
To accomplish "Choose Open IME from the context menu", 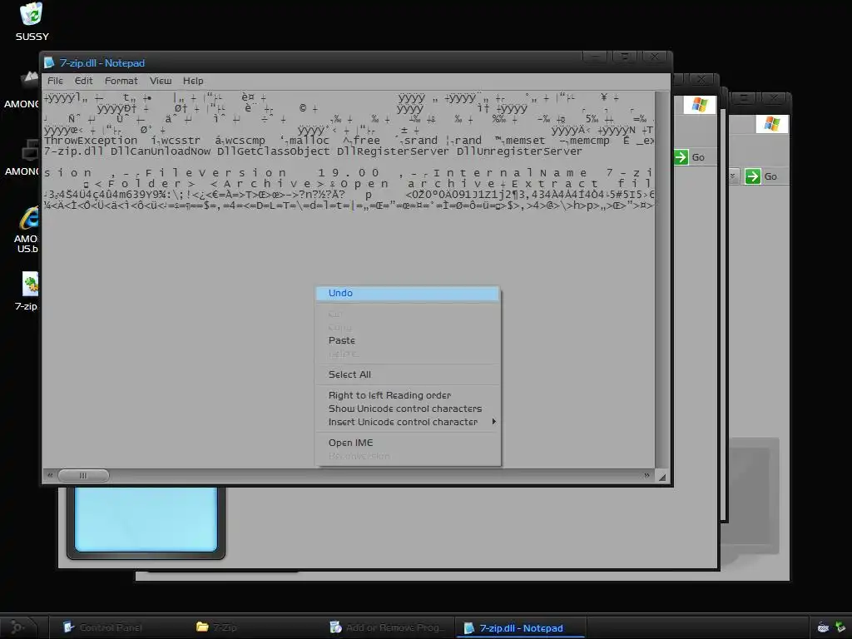I will pos(407,443).
